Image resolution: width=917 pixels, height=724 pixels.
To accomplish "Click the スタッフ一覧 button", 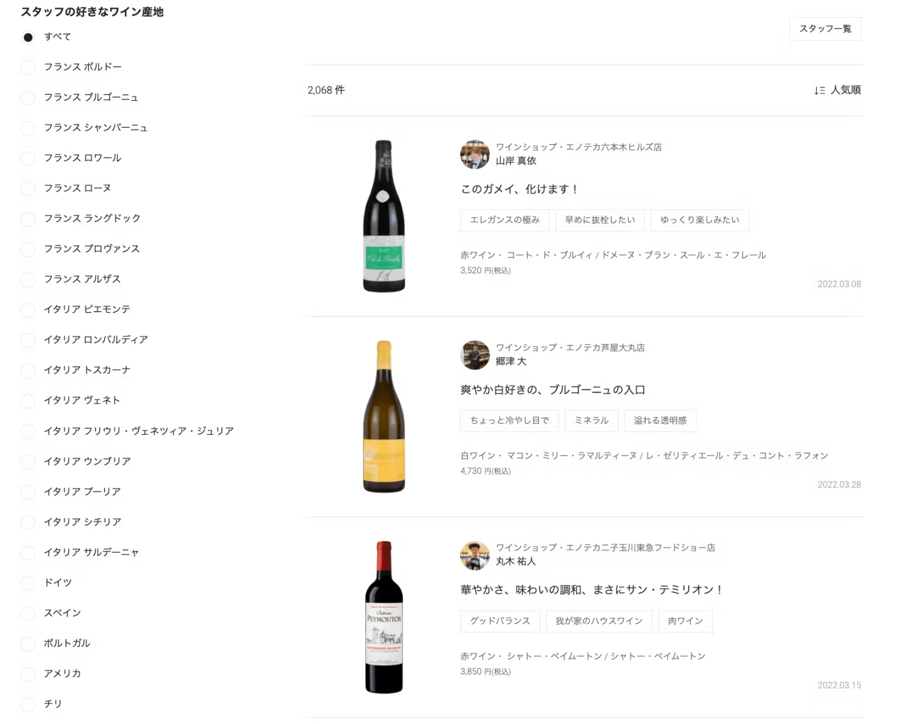I will [x=825, y=29].
